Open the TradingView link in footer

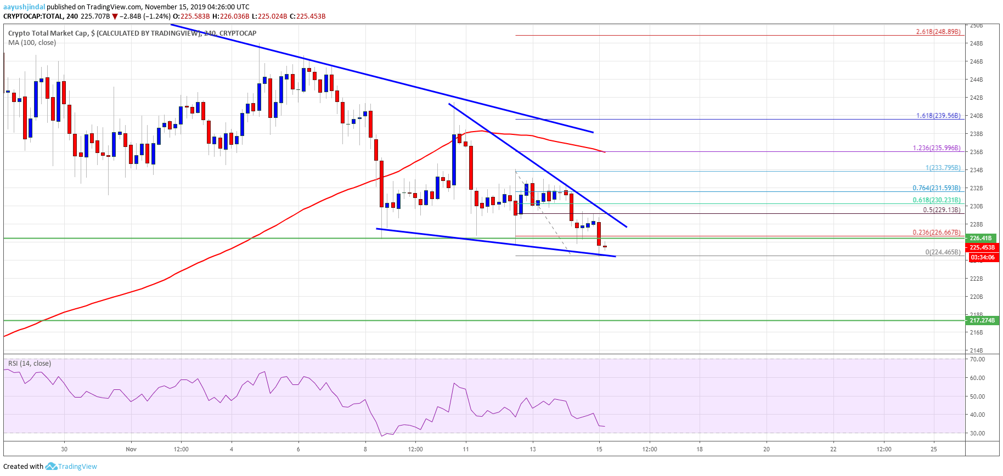77,467
